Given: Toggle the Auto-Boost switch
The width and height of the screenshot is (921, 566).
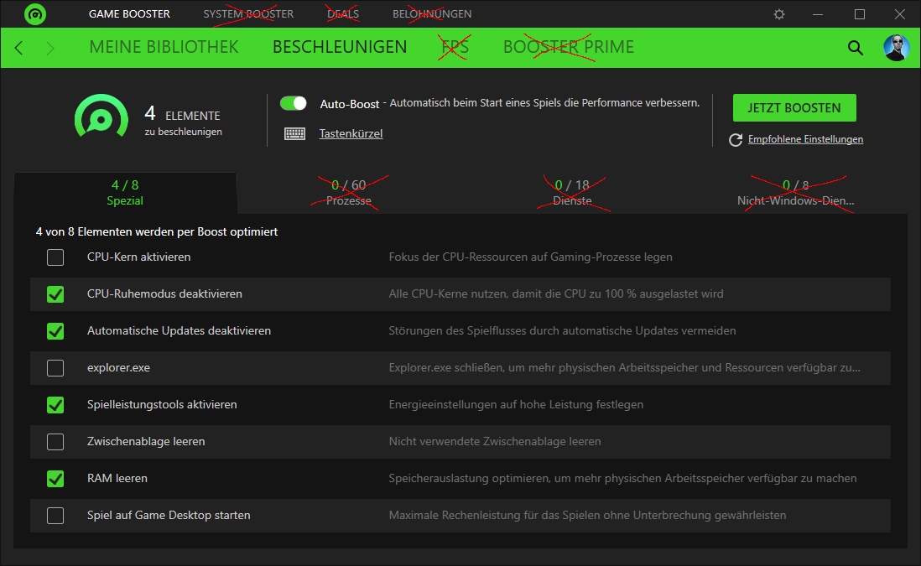Looking at the screenshot, I should pos(293,103).
